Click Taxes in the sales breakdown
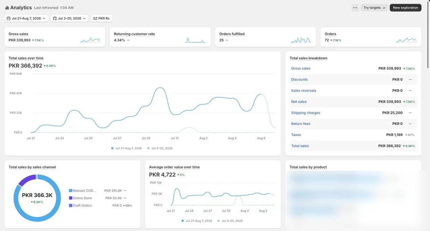Screen dimensions: 430x231 (x=296, y=135)
